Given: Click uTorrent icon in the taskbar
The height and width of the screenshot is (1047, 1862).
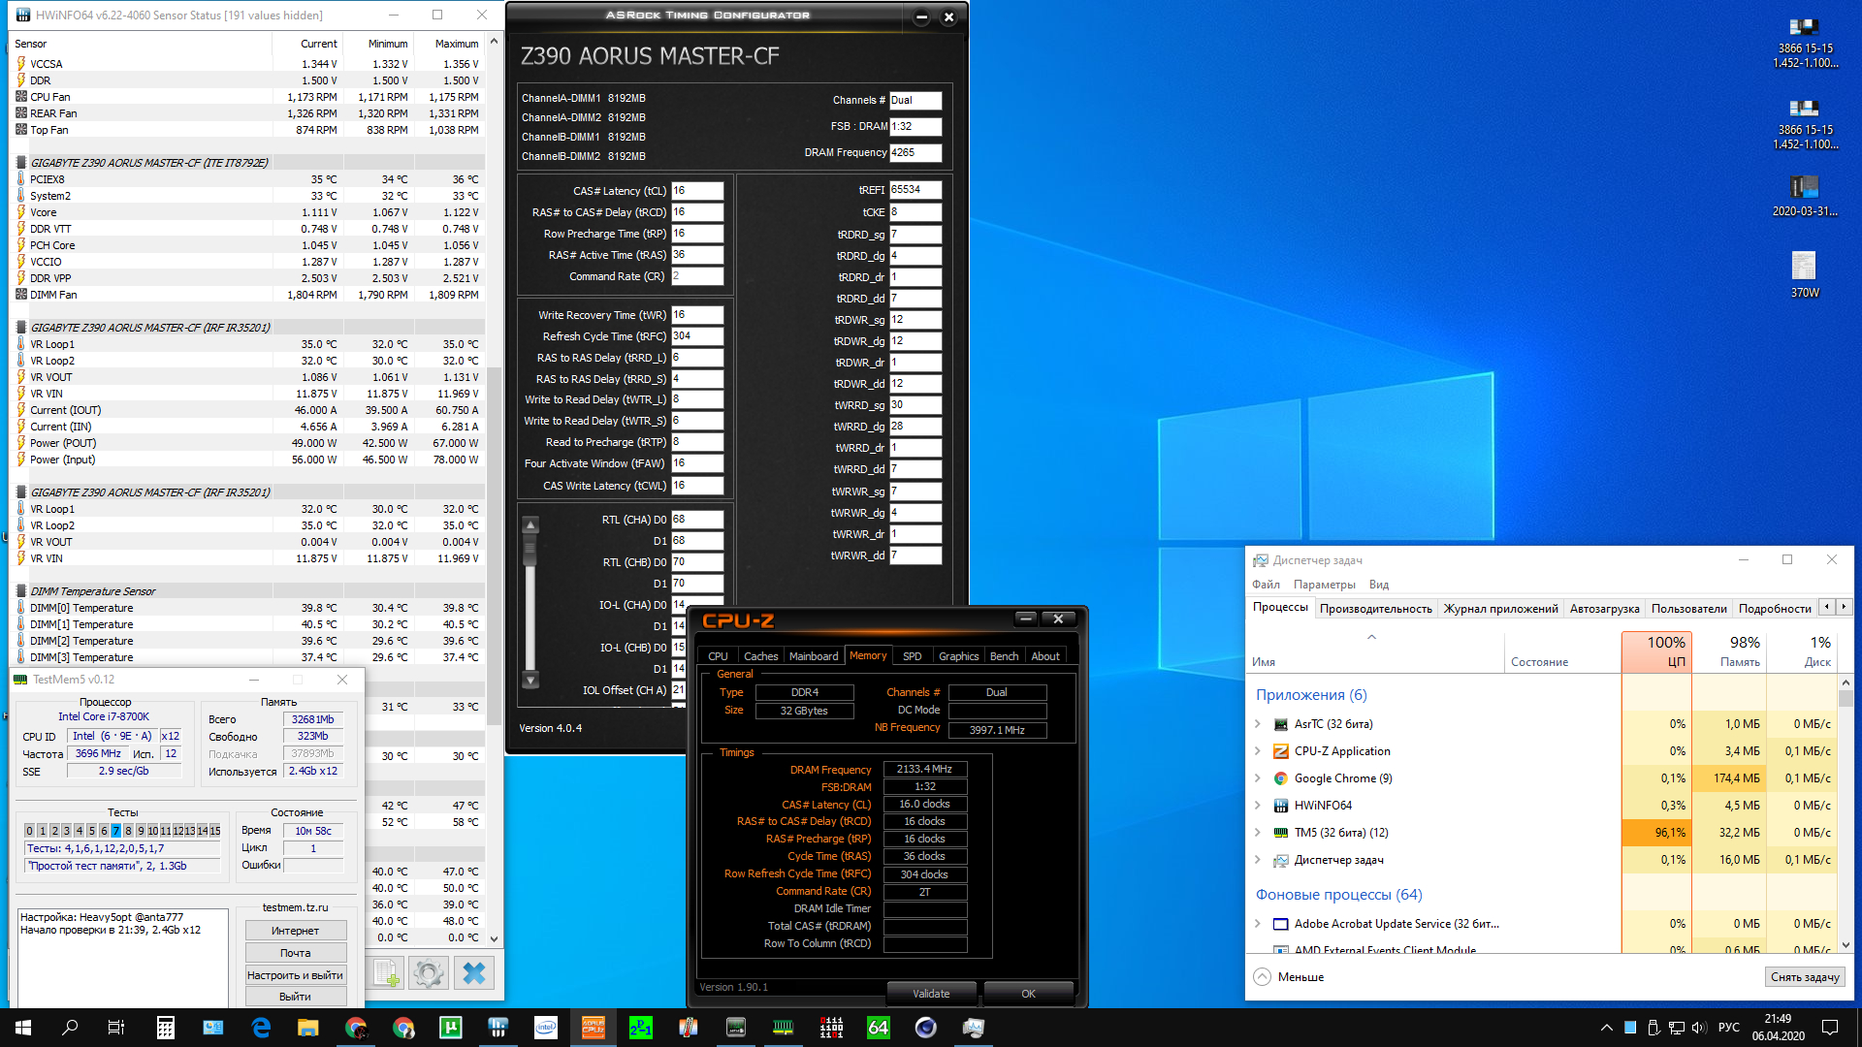Looking at the screenshot, I should pyautogui.click(x=451, y=1028).
